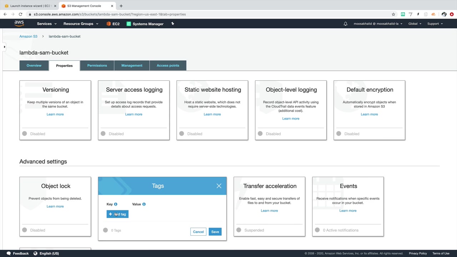Click the Feedback link in footer
This screenshot has height=257, width=457.
[21, 253]
